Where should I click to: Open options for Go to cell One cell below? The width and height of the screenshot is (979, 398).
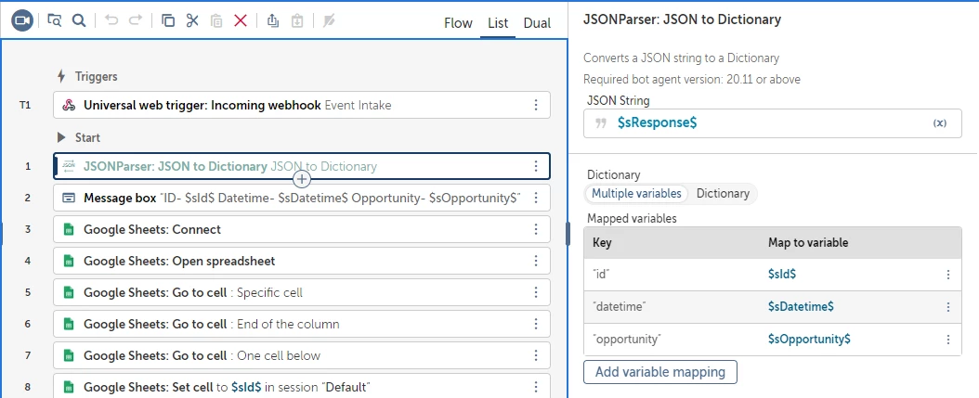[536, 355]
